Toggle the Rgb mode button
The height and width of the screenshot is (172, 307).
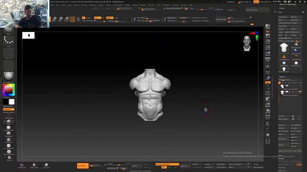click(97, 18)
